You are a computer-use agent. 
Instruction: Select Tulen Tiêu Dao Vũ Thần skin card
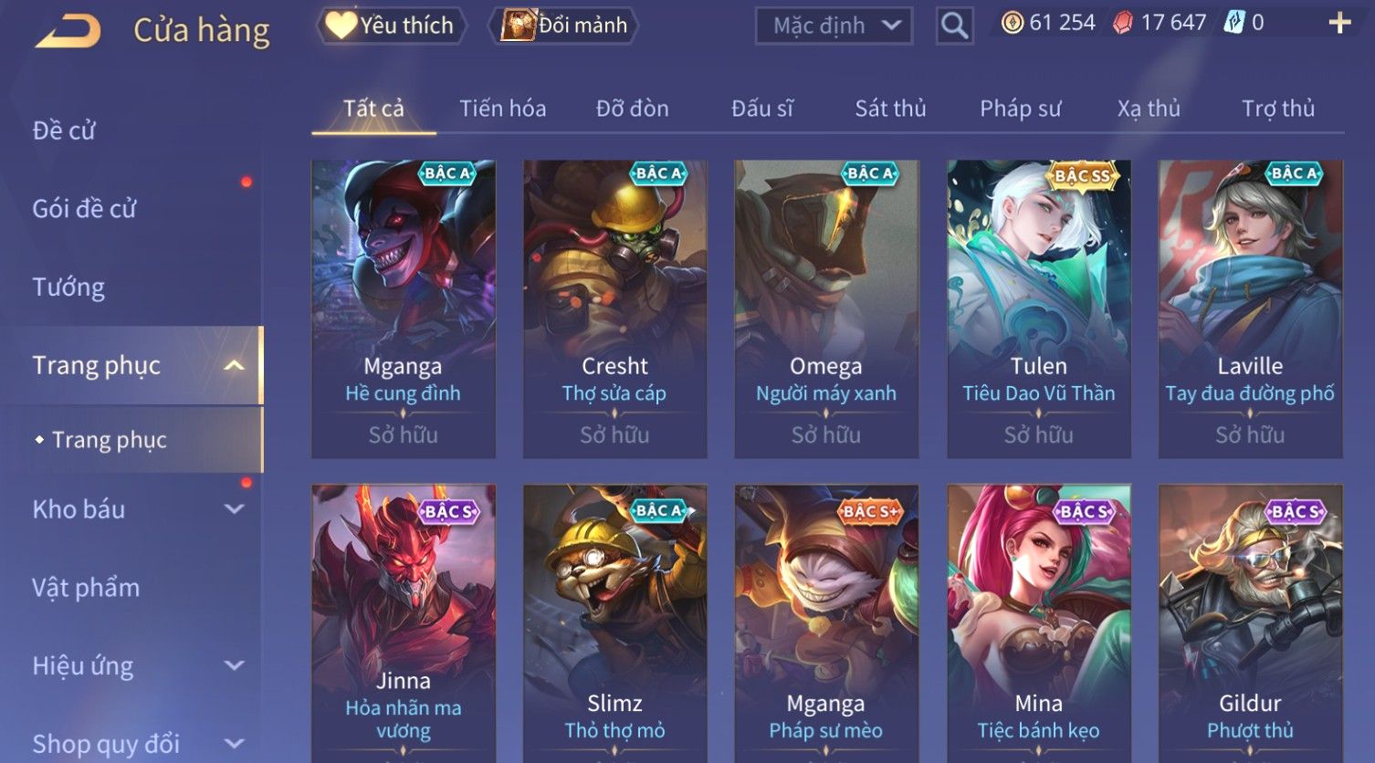[1038, 309]
